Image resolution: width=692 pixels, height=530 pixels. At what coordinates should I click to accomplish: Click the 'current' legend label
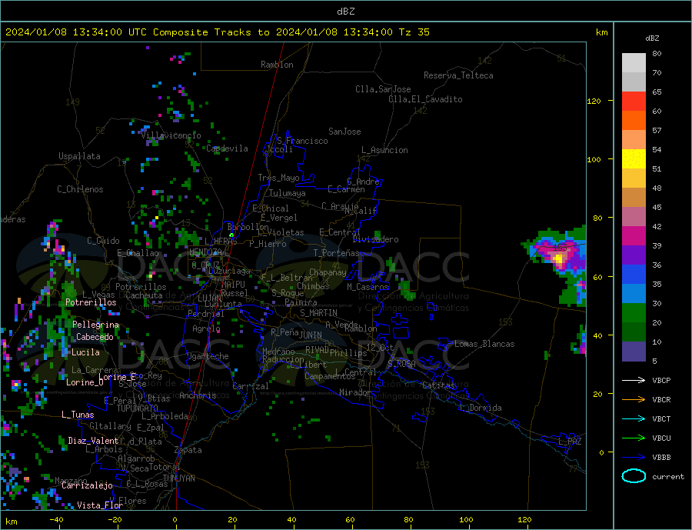click(668, 477)
